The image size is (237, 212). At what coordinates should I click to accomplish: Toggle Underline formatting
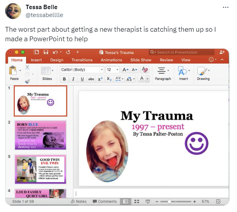tap(82, 79)
